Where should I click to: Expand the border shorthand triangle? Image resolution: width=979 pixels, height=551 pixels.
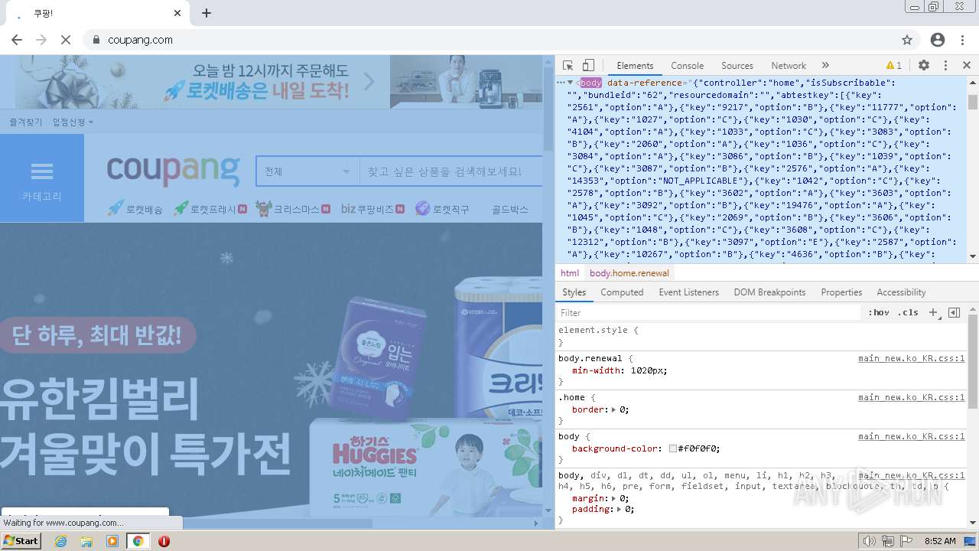point(613,410)
